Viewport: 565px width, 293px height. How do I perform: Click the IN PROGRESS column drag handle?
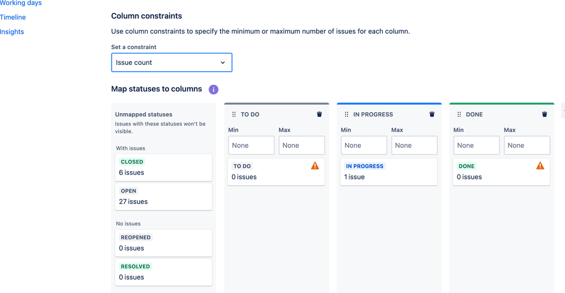tap(347, 114)
